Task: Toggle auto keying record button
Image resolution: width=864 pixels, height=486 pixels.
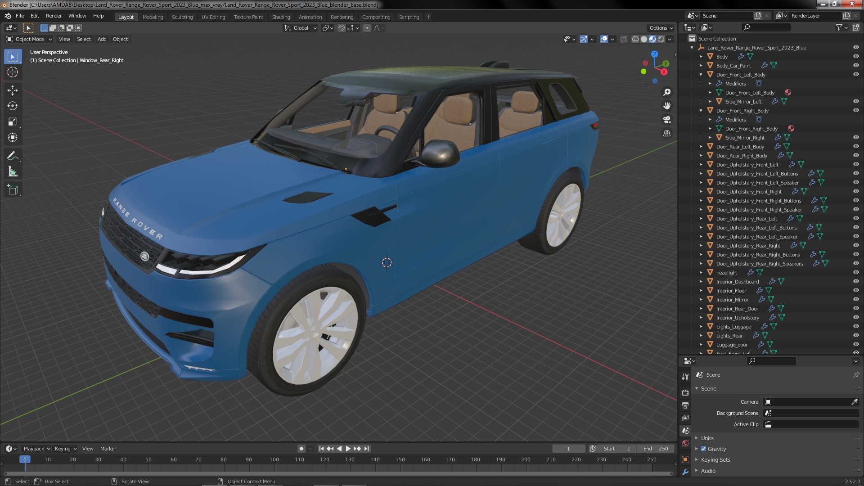Action: (x=301, y=449)
